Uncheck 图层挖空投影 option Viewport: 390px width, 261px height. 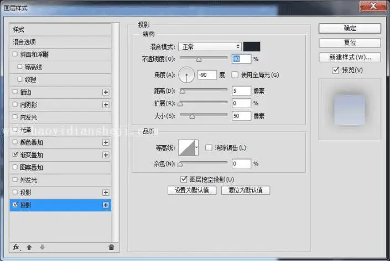184,179
